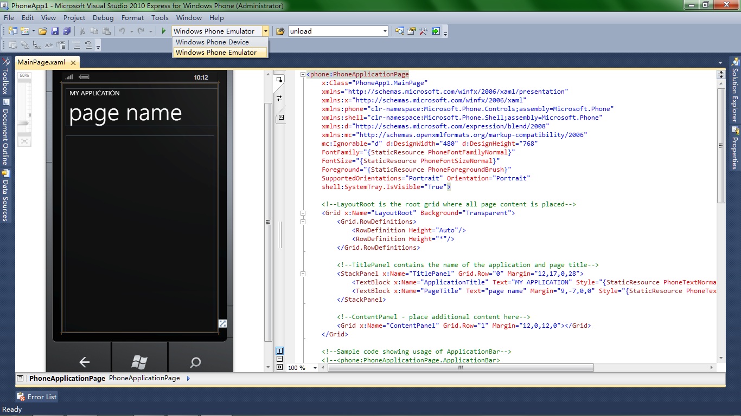Open the File menu
The width and height of the screenshot is (741, 416).
[x=9, y=17]
